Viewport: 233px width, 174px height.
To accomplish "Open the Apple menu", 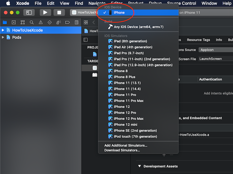I will pos(8,3).
